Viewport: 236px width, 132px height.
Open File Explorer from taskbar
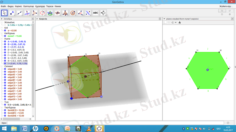(x=14, y=128)
